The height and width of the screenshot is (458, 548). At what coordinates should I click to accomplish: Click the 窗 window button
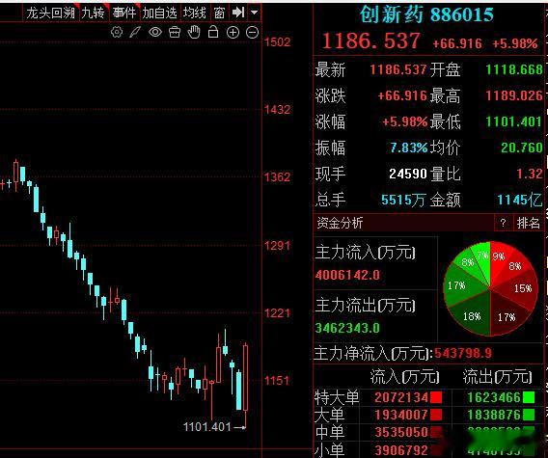(x=219, y=13)
